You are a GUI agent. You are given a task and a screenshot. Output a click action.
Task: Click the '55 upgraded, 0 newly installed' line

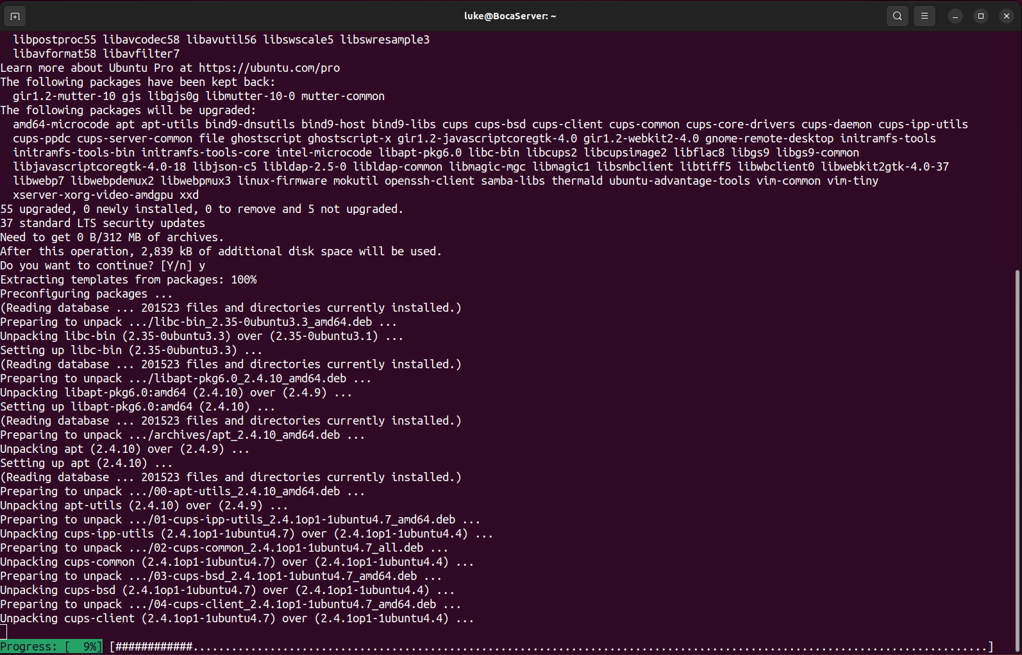[x=201, y=209]
